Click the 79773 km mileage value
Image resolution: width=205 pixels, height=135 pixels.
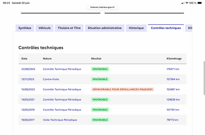tap(172, 120)
